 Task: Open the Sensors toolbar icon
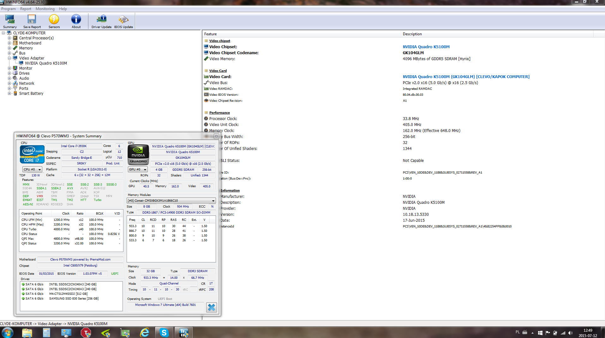tap(54, 21)
